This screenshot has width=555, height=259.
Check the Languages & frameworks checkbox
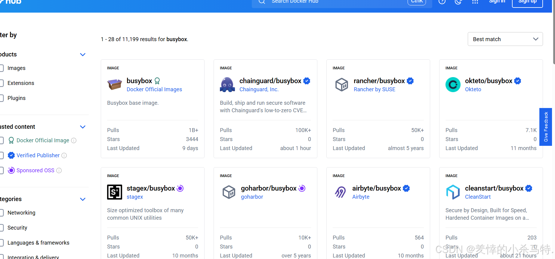(x=2, y=243)
